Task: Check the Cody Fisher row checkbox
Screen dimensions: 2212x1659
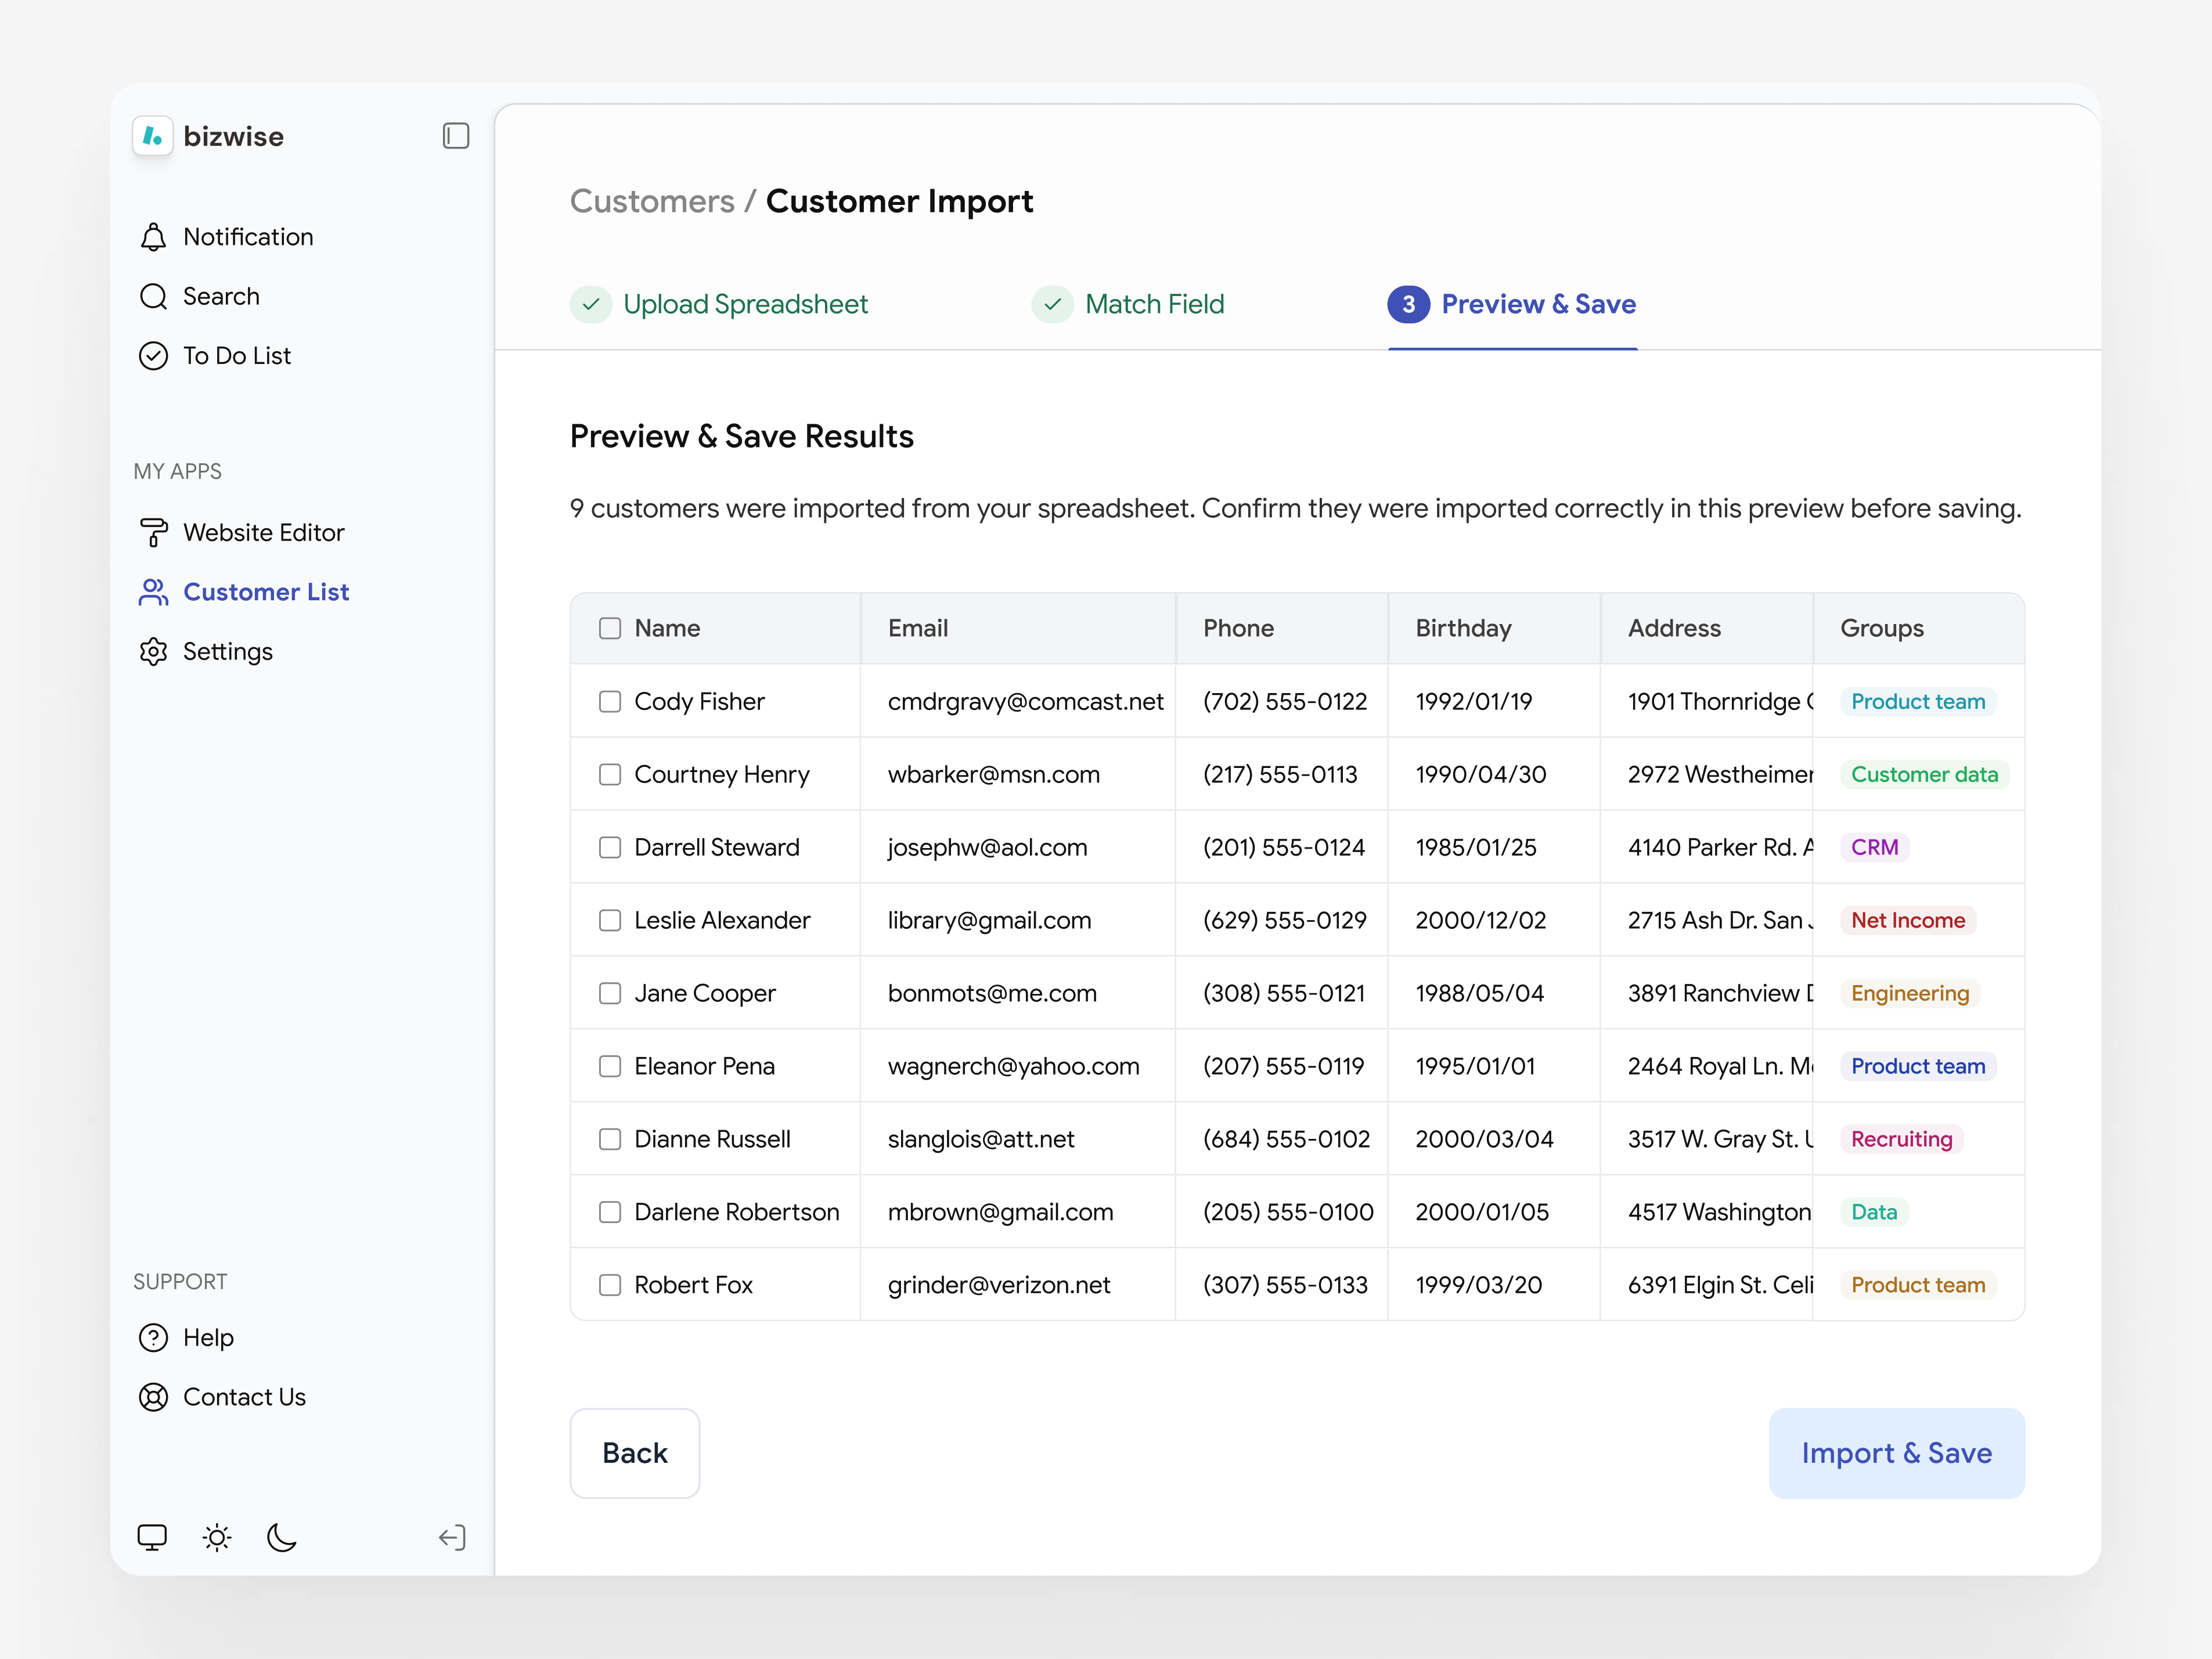Action: (x=610, y=701)
